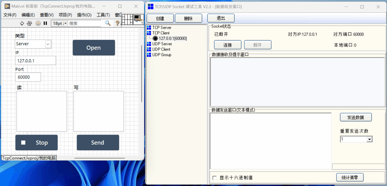Viewport: 387px width, 186px height.
Task: Open the 文件(F) menu in LabVIEW
Action: pyautogui.click(x=10, y=15)
